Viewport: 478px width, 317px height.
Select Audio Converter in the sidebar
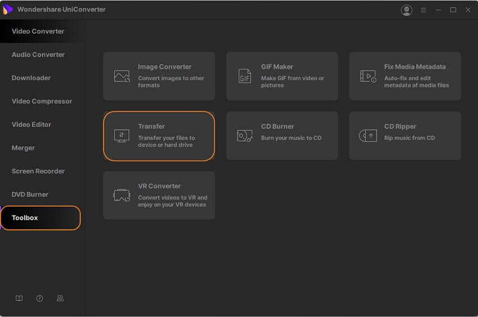pyautogui.click(x=38, y=55)
